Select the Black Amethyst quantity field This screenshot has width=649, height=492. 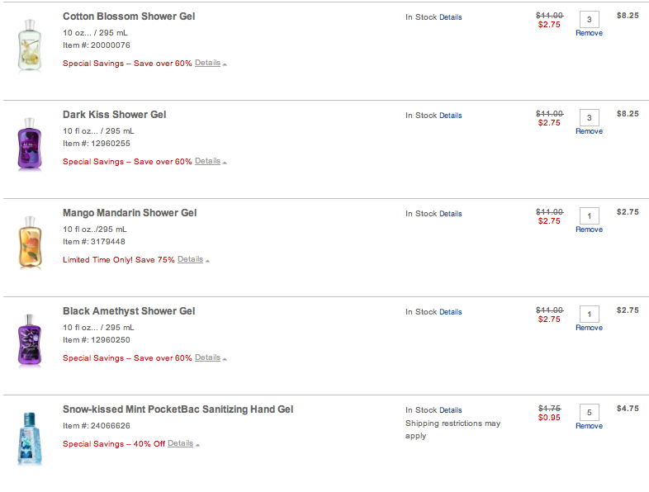point(590,314)
